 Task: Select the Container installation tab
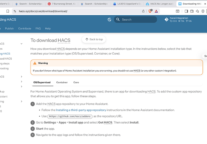coord(62,82)
